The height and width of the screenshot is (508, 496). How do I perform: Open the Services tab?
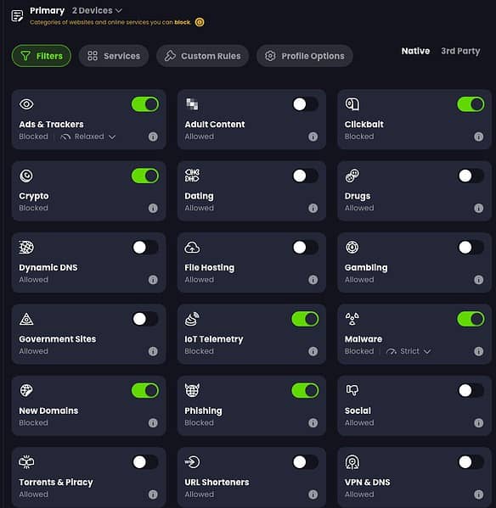[x=114, y=56]
